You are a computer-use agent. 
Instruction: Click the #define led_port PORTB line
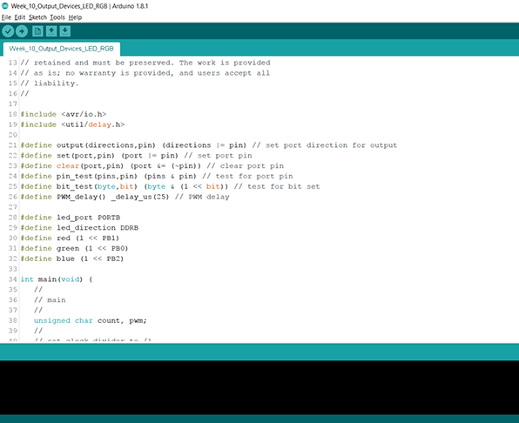[71, 218]
